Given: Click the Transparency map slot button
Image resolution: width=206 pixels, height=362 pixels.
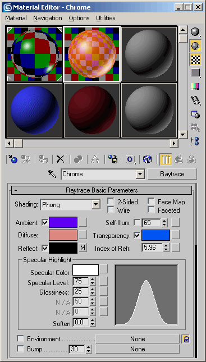Looking at the screenshot, I should [x=176, y=235].
